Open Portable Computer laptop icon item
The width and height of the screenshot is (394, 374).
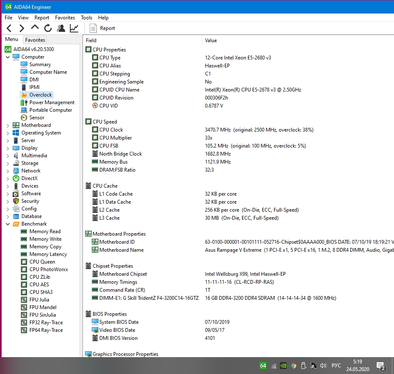pos(24,110)
